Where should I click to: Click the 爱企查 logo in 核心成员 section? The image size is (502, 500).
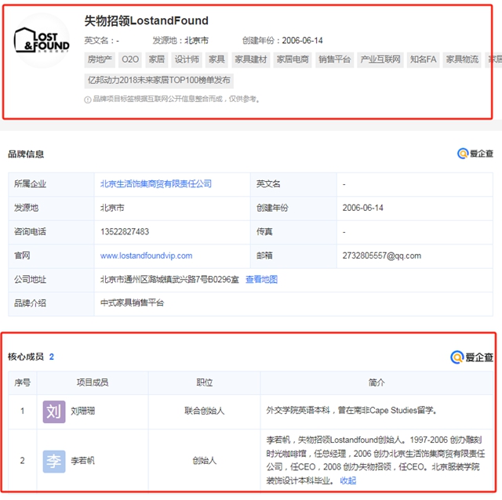(471, 357)
